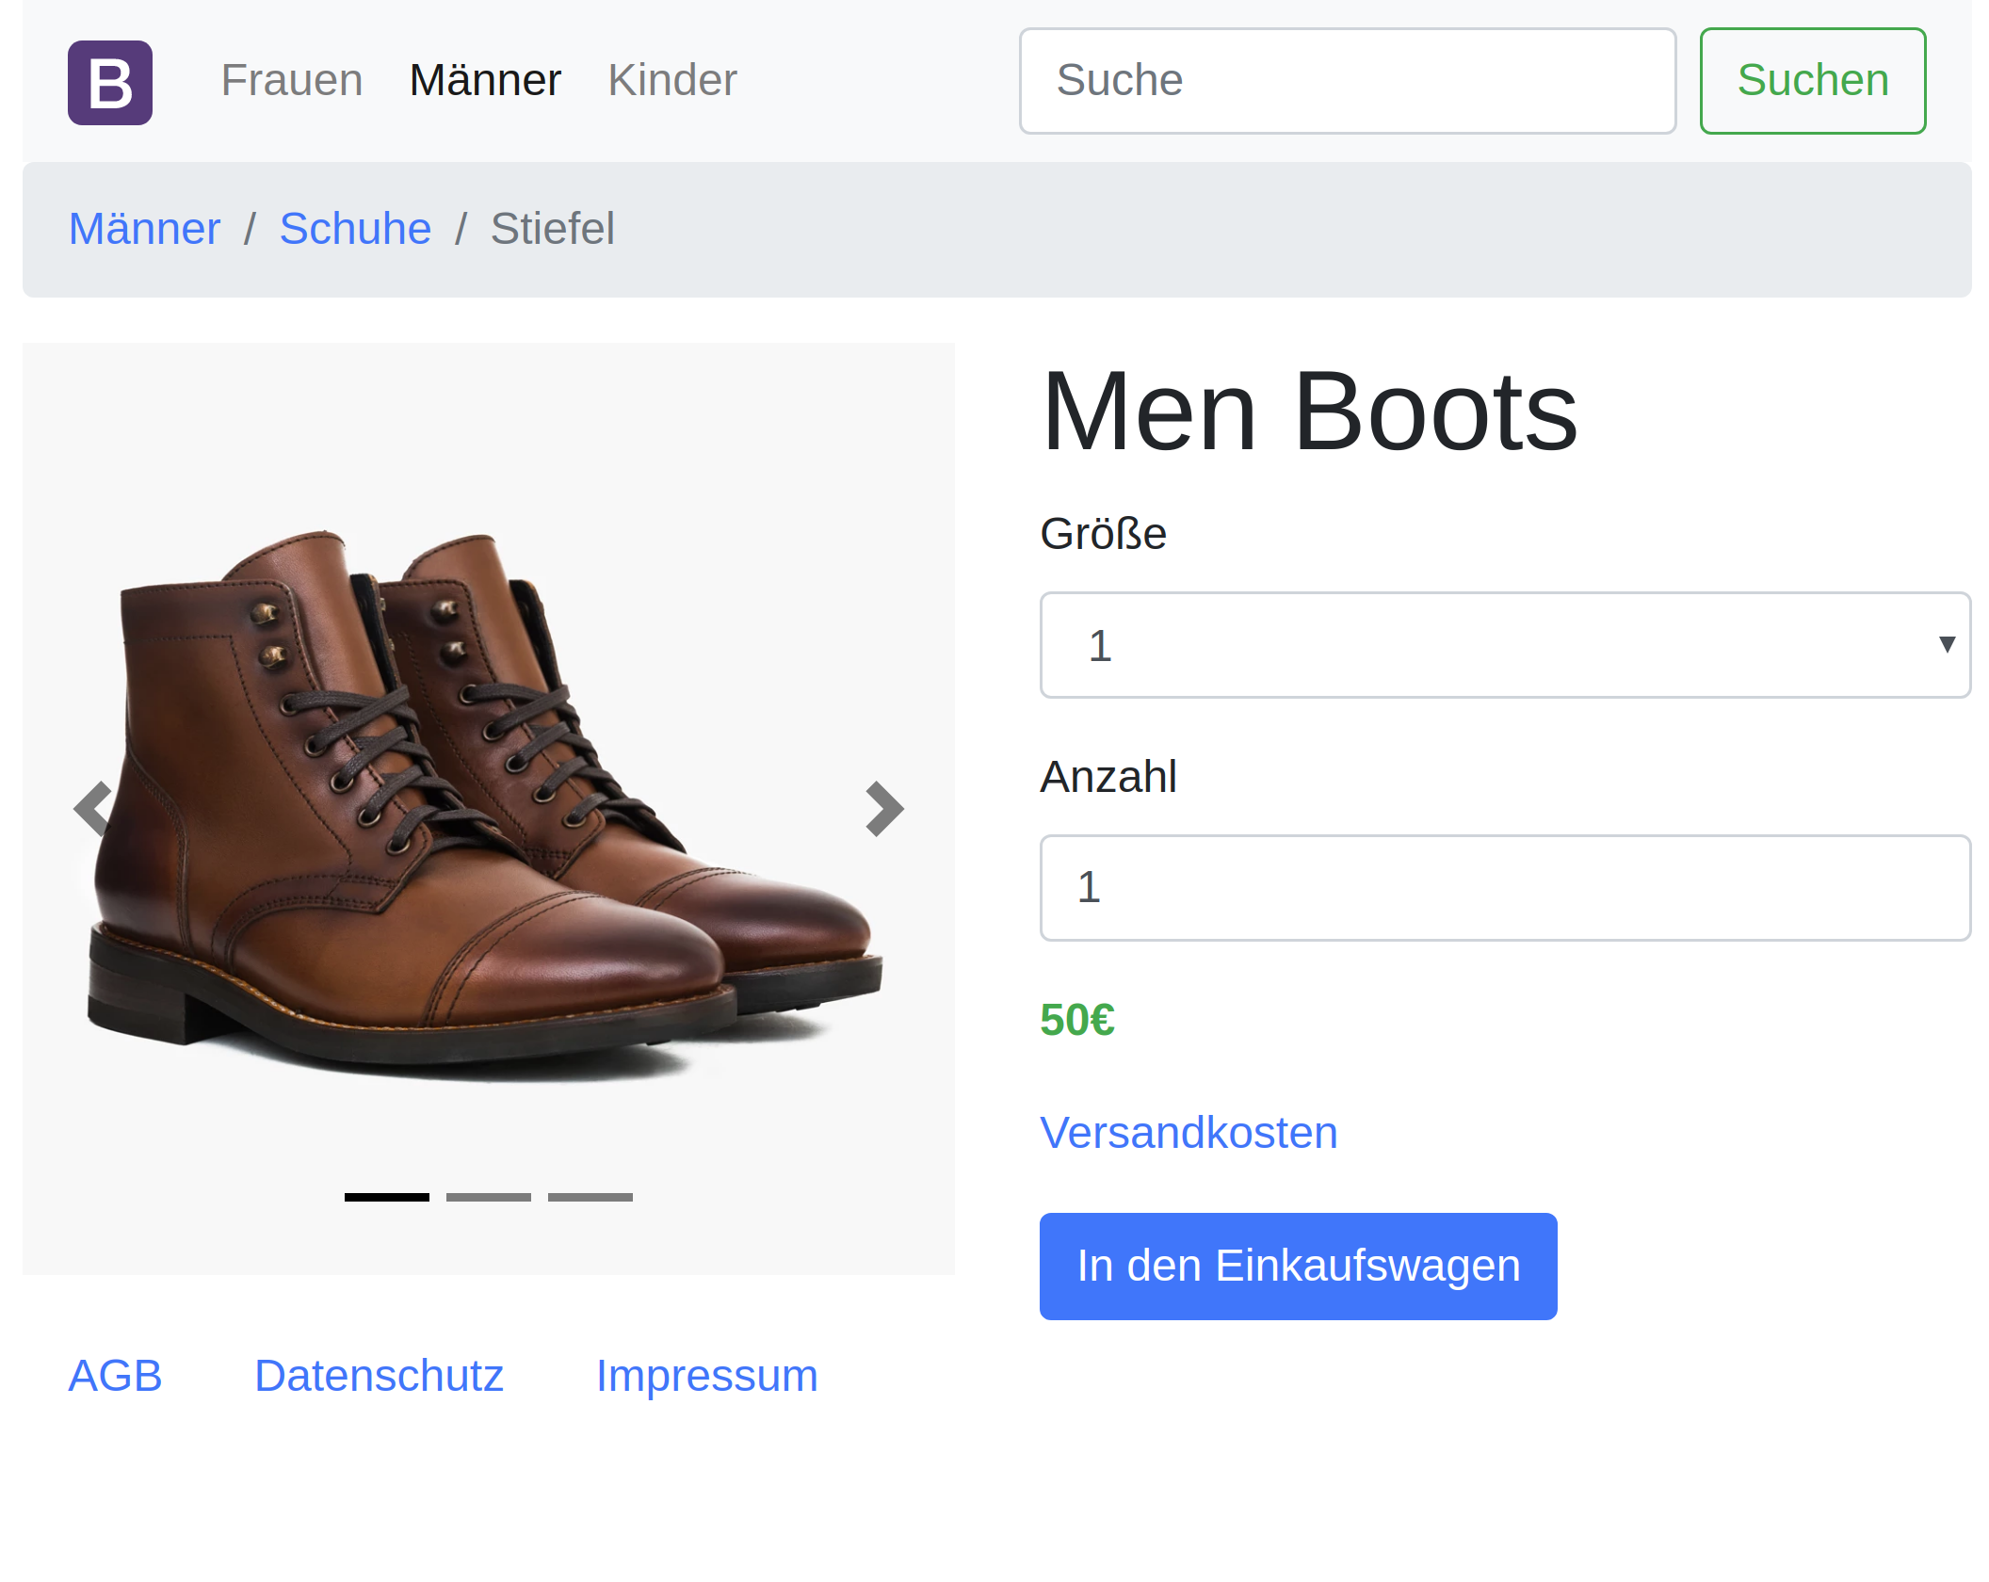Open Datenschutz footer link
Image resolution: width=1989 pixels, height=1582 pixels.
pos(379,1376)
